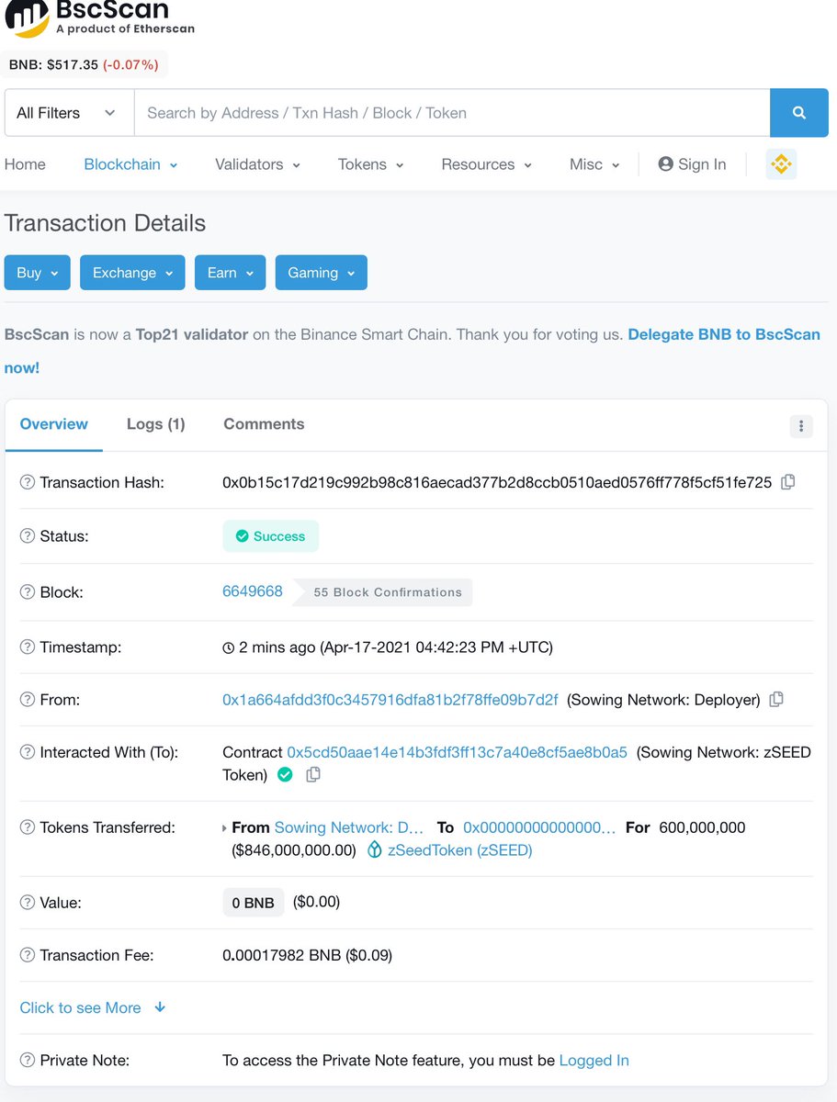The image size is (837, 1102).
Task: Click Tokens Transferred help icon
Action: coord(28,827)
